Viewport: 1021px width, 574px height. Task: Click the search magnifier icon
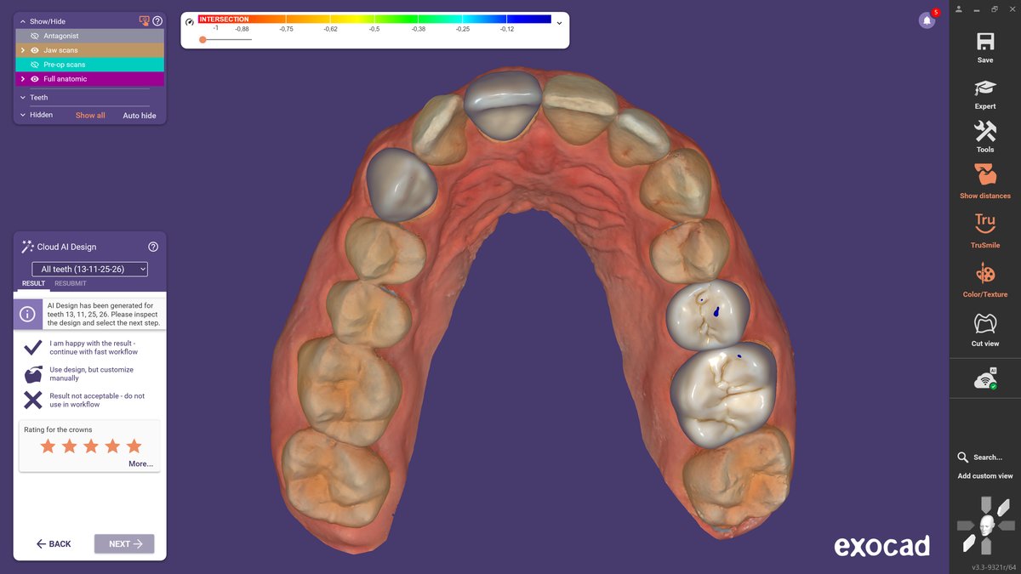point(962,457)
